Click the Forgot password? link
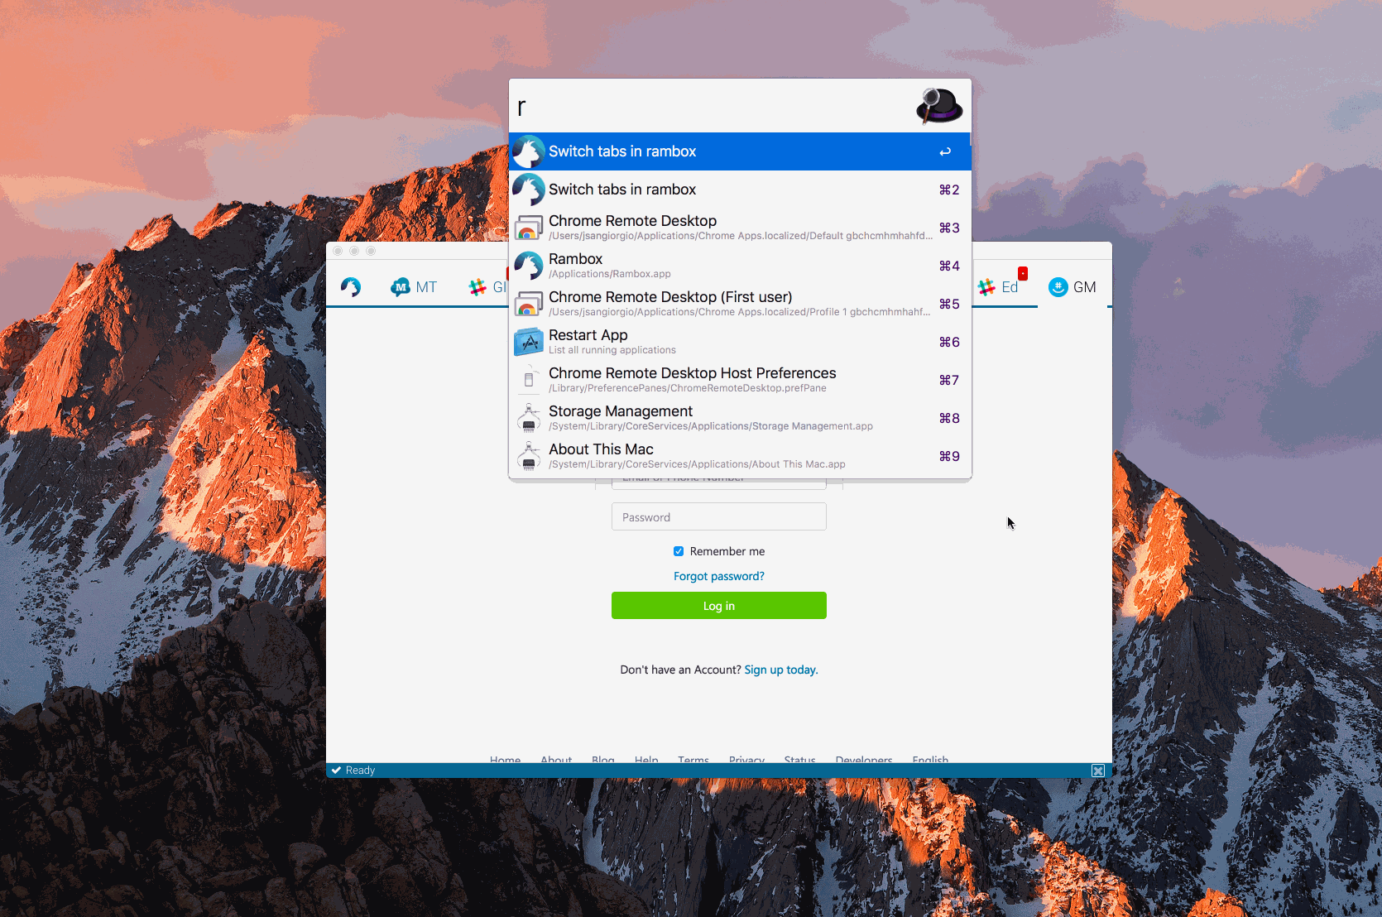 719,576
